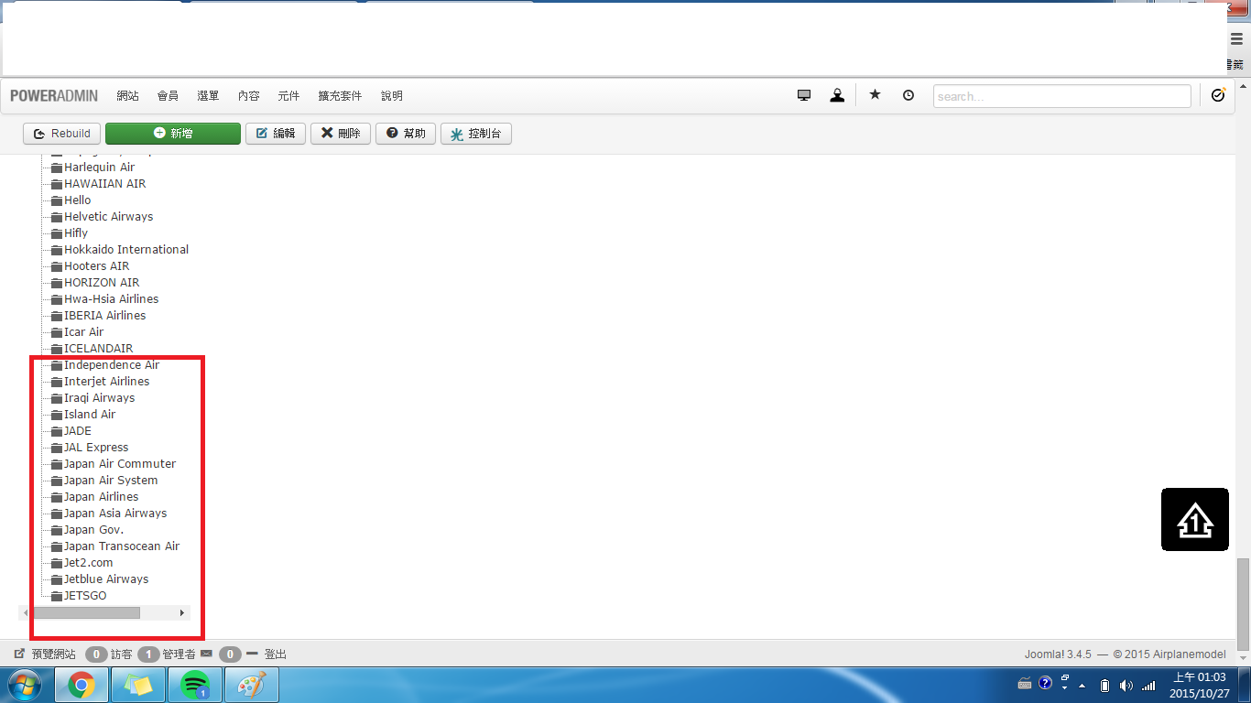Image resolution: width=1251 pixels, height=703 pixels.
Task: Click the folder icon beside Iraqi Airways
Action: pyautogui.click(x=57, y=398)
